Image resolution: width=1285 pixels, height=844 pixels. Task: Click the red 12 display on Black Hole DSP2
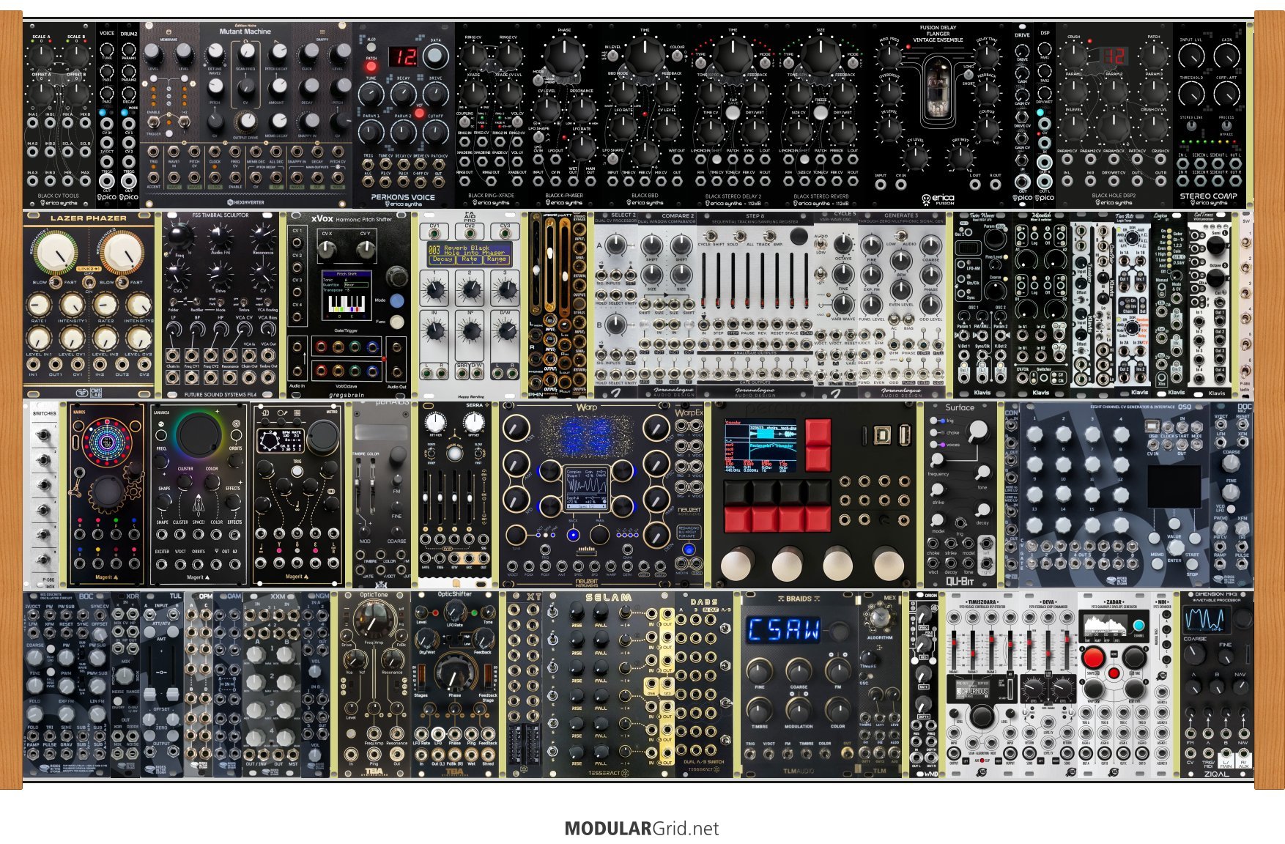pyautogui.click(x=1114, y=56)
